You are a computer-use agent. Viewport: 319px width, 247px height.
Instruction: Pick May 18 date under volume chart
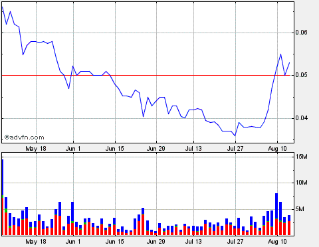click(x=36, y=242)
